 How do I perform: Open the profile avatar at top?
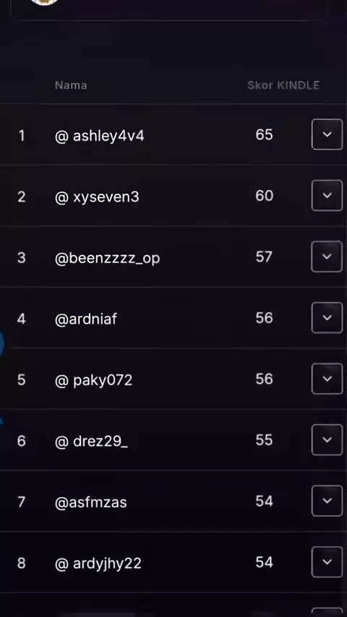pos(44,2)
